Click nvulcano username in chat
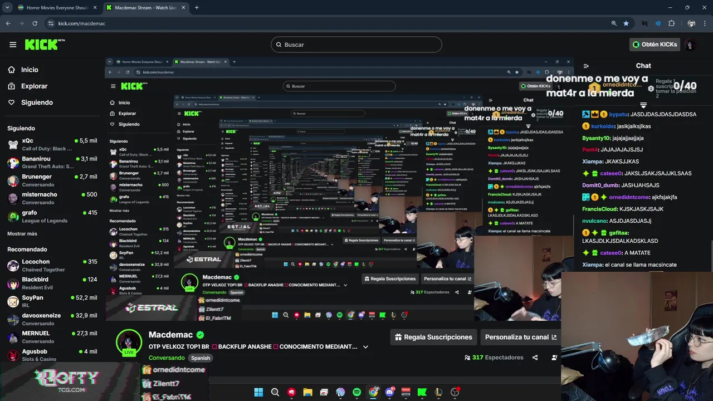713x401 pixels. (x=594, y=221)
